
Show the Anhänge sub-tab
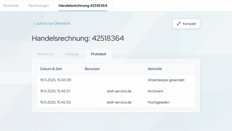(72, 54)
